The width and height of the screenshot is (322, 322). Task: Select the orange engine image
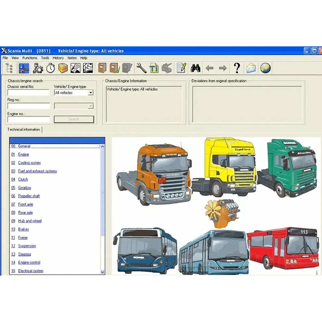click(222, 214)
